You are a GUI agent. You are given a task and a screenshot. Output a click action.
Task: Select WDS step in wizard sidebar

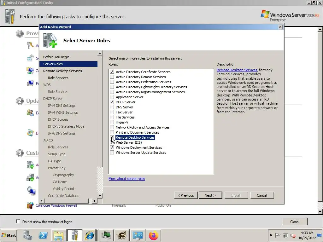[47, 85]
